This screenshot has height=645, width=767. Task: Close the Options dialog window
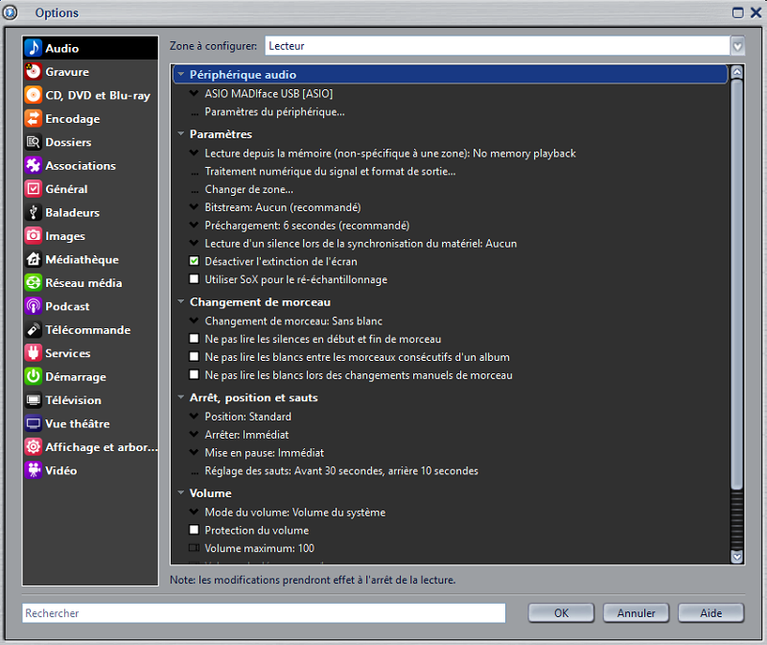(755, 12)
